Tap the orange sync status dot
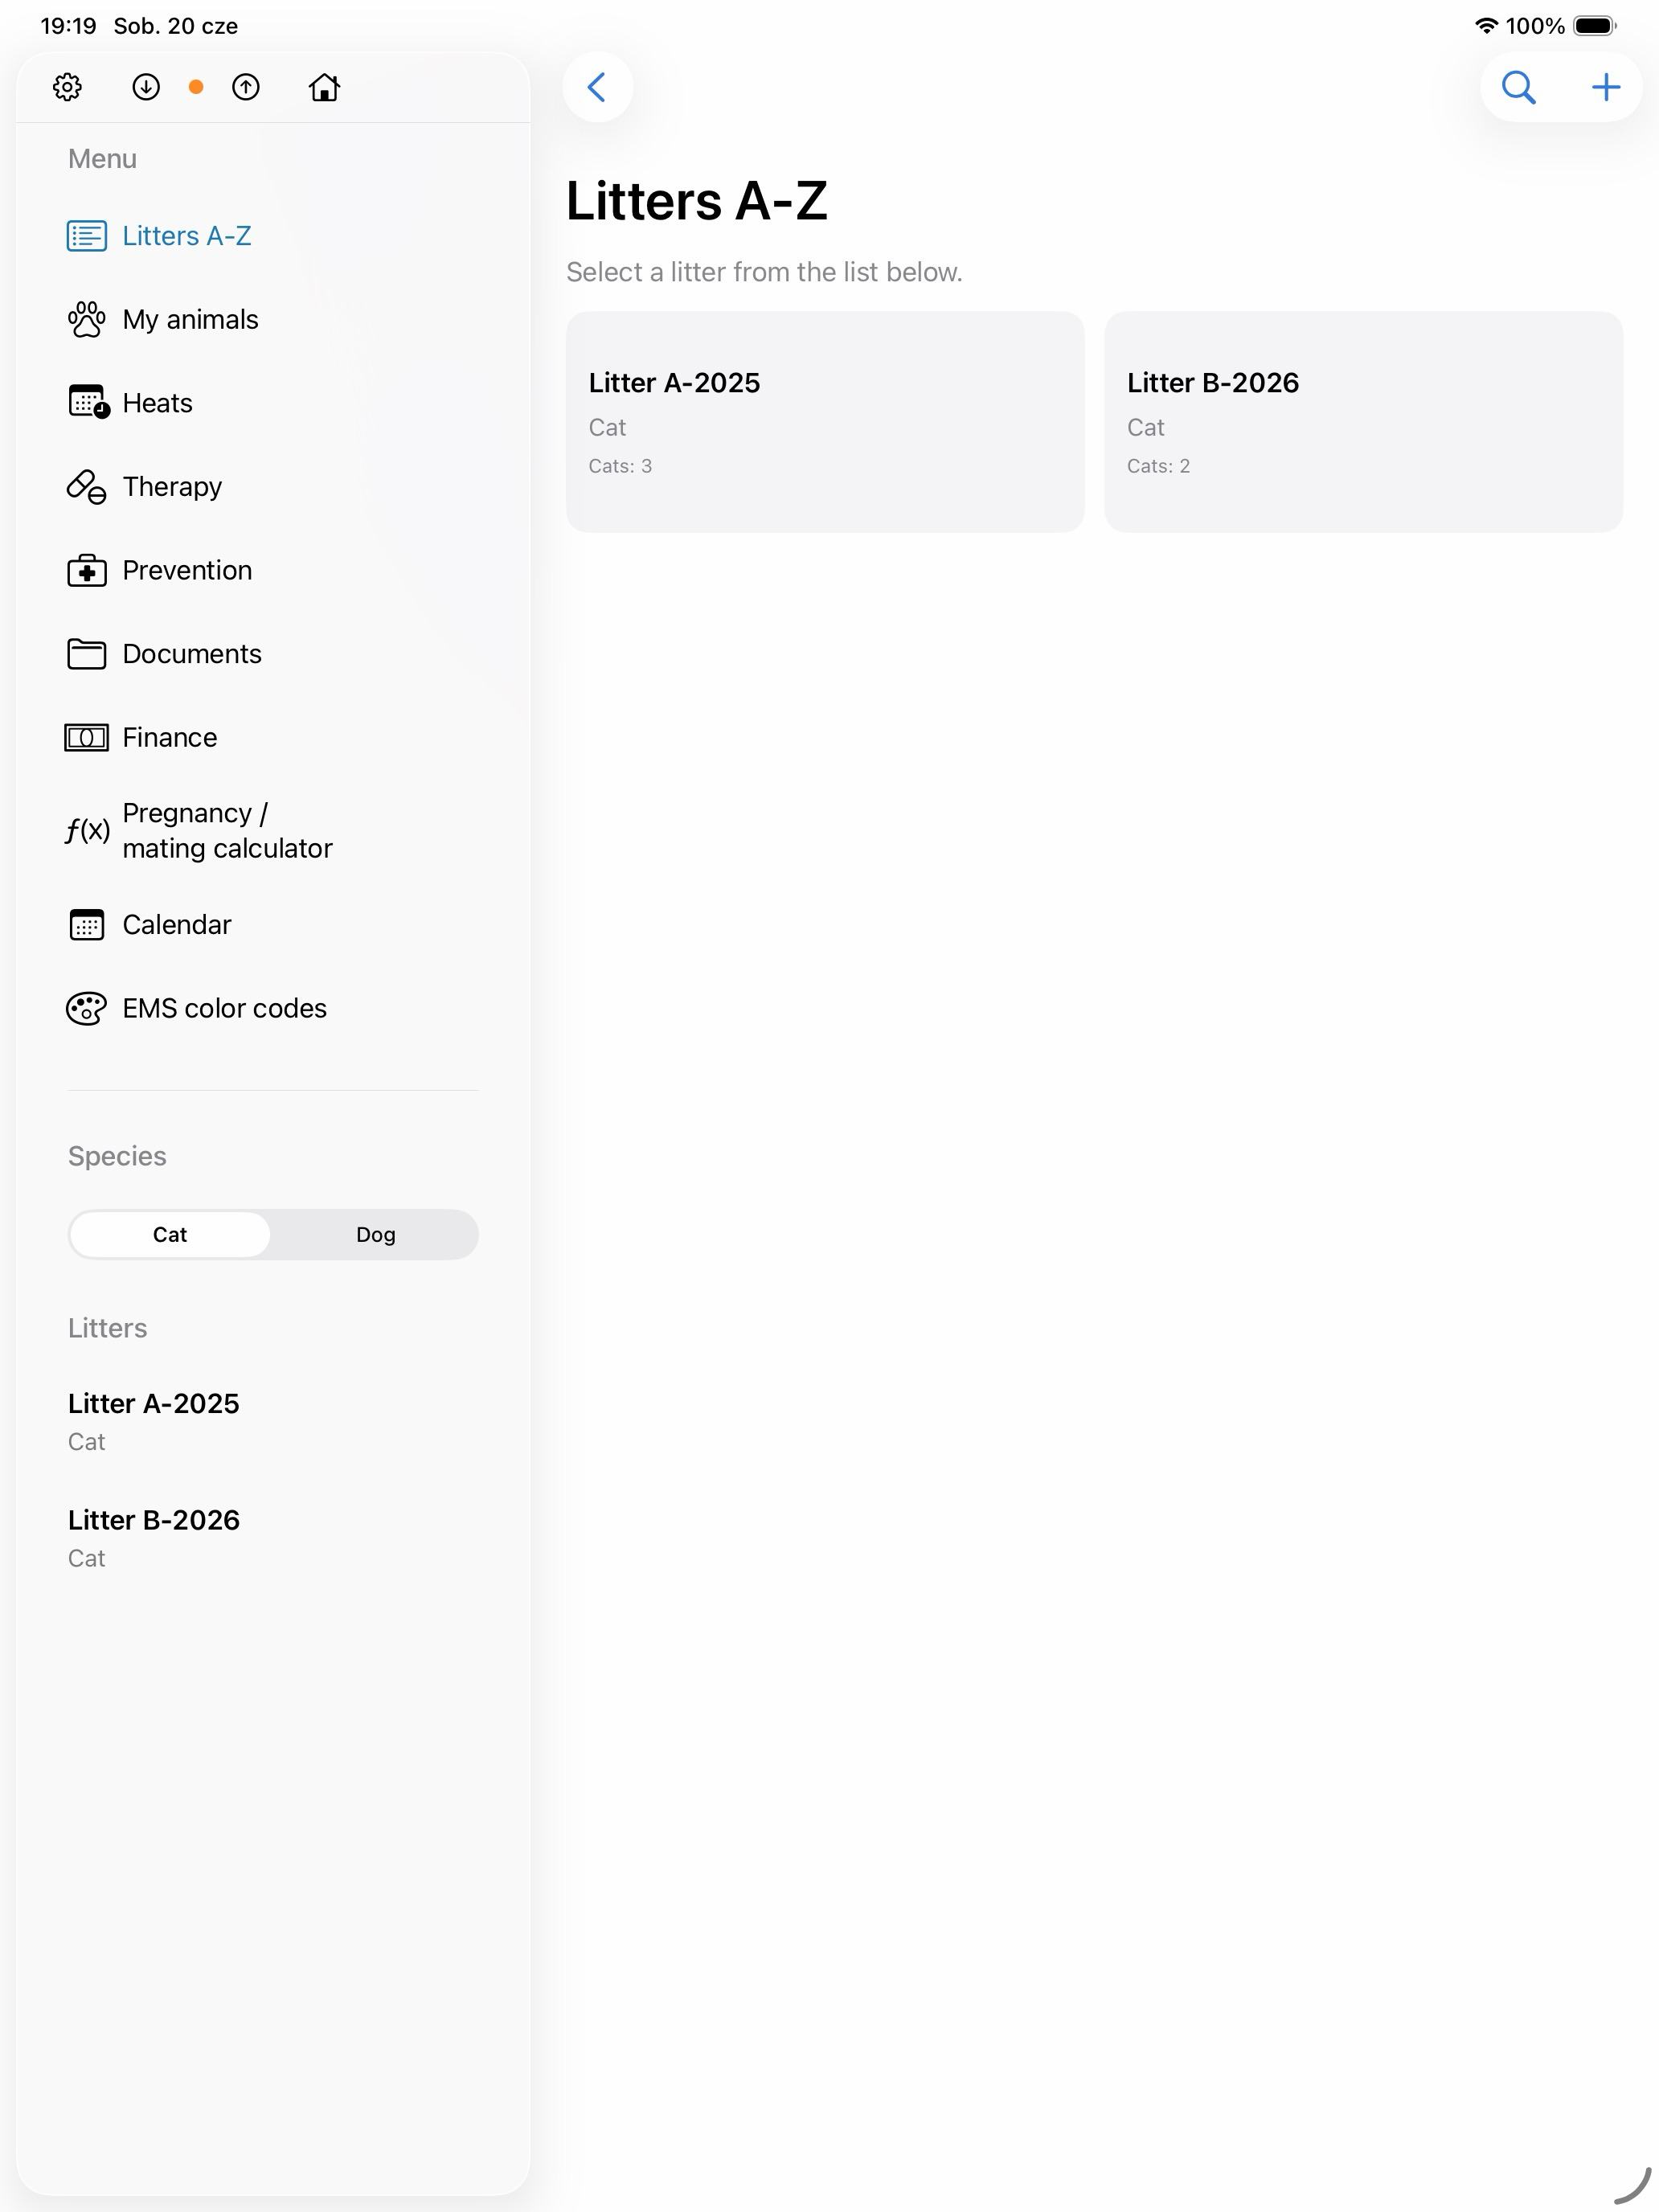Viewport: 1659px width, 2212px height. tap(196, 87)
